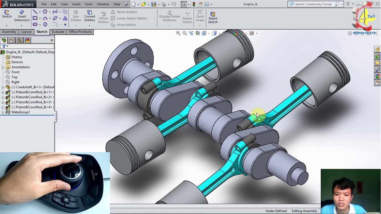Image resolution: width=381 pixels, height=214 pixels.
Task: Select the Plane sketch tool
Action: coord(65,12)
